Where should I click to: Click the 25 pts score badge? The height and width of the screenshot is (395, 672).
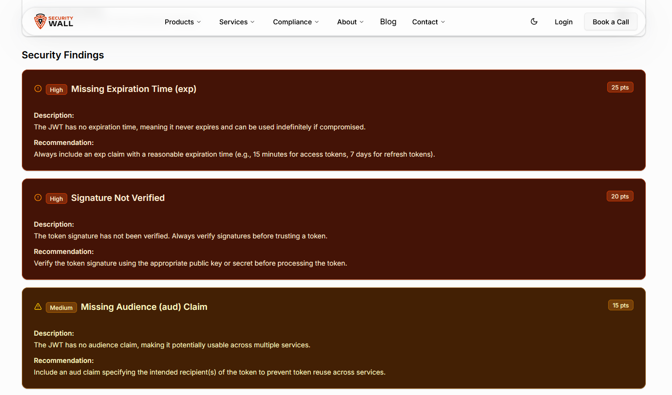620,88
